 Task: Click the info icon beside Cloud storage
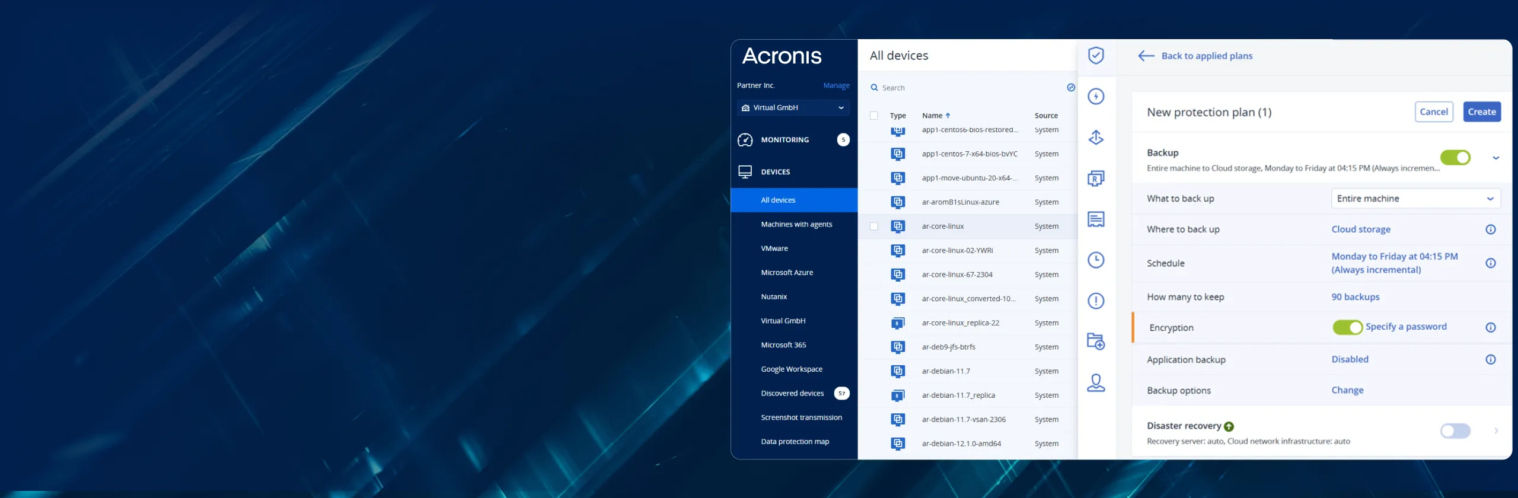click(1490, 229)
